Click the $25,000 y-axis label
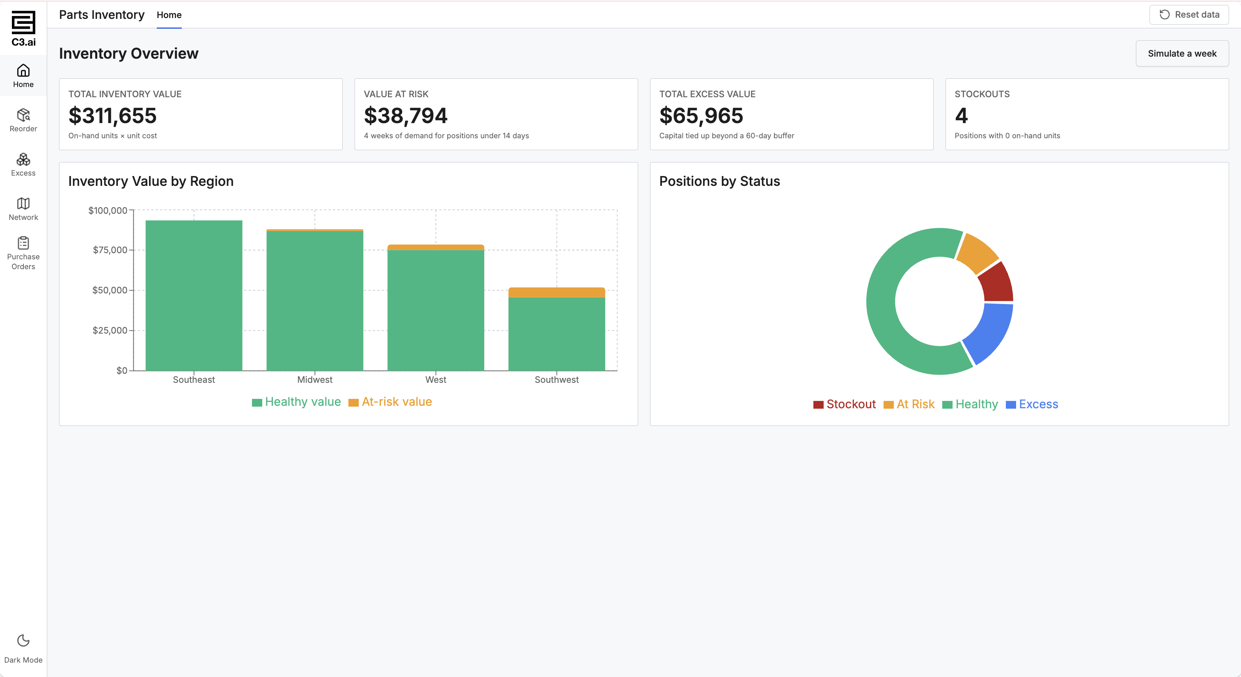This screenshot has height=677, width=1241. [110, 330]
